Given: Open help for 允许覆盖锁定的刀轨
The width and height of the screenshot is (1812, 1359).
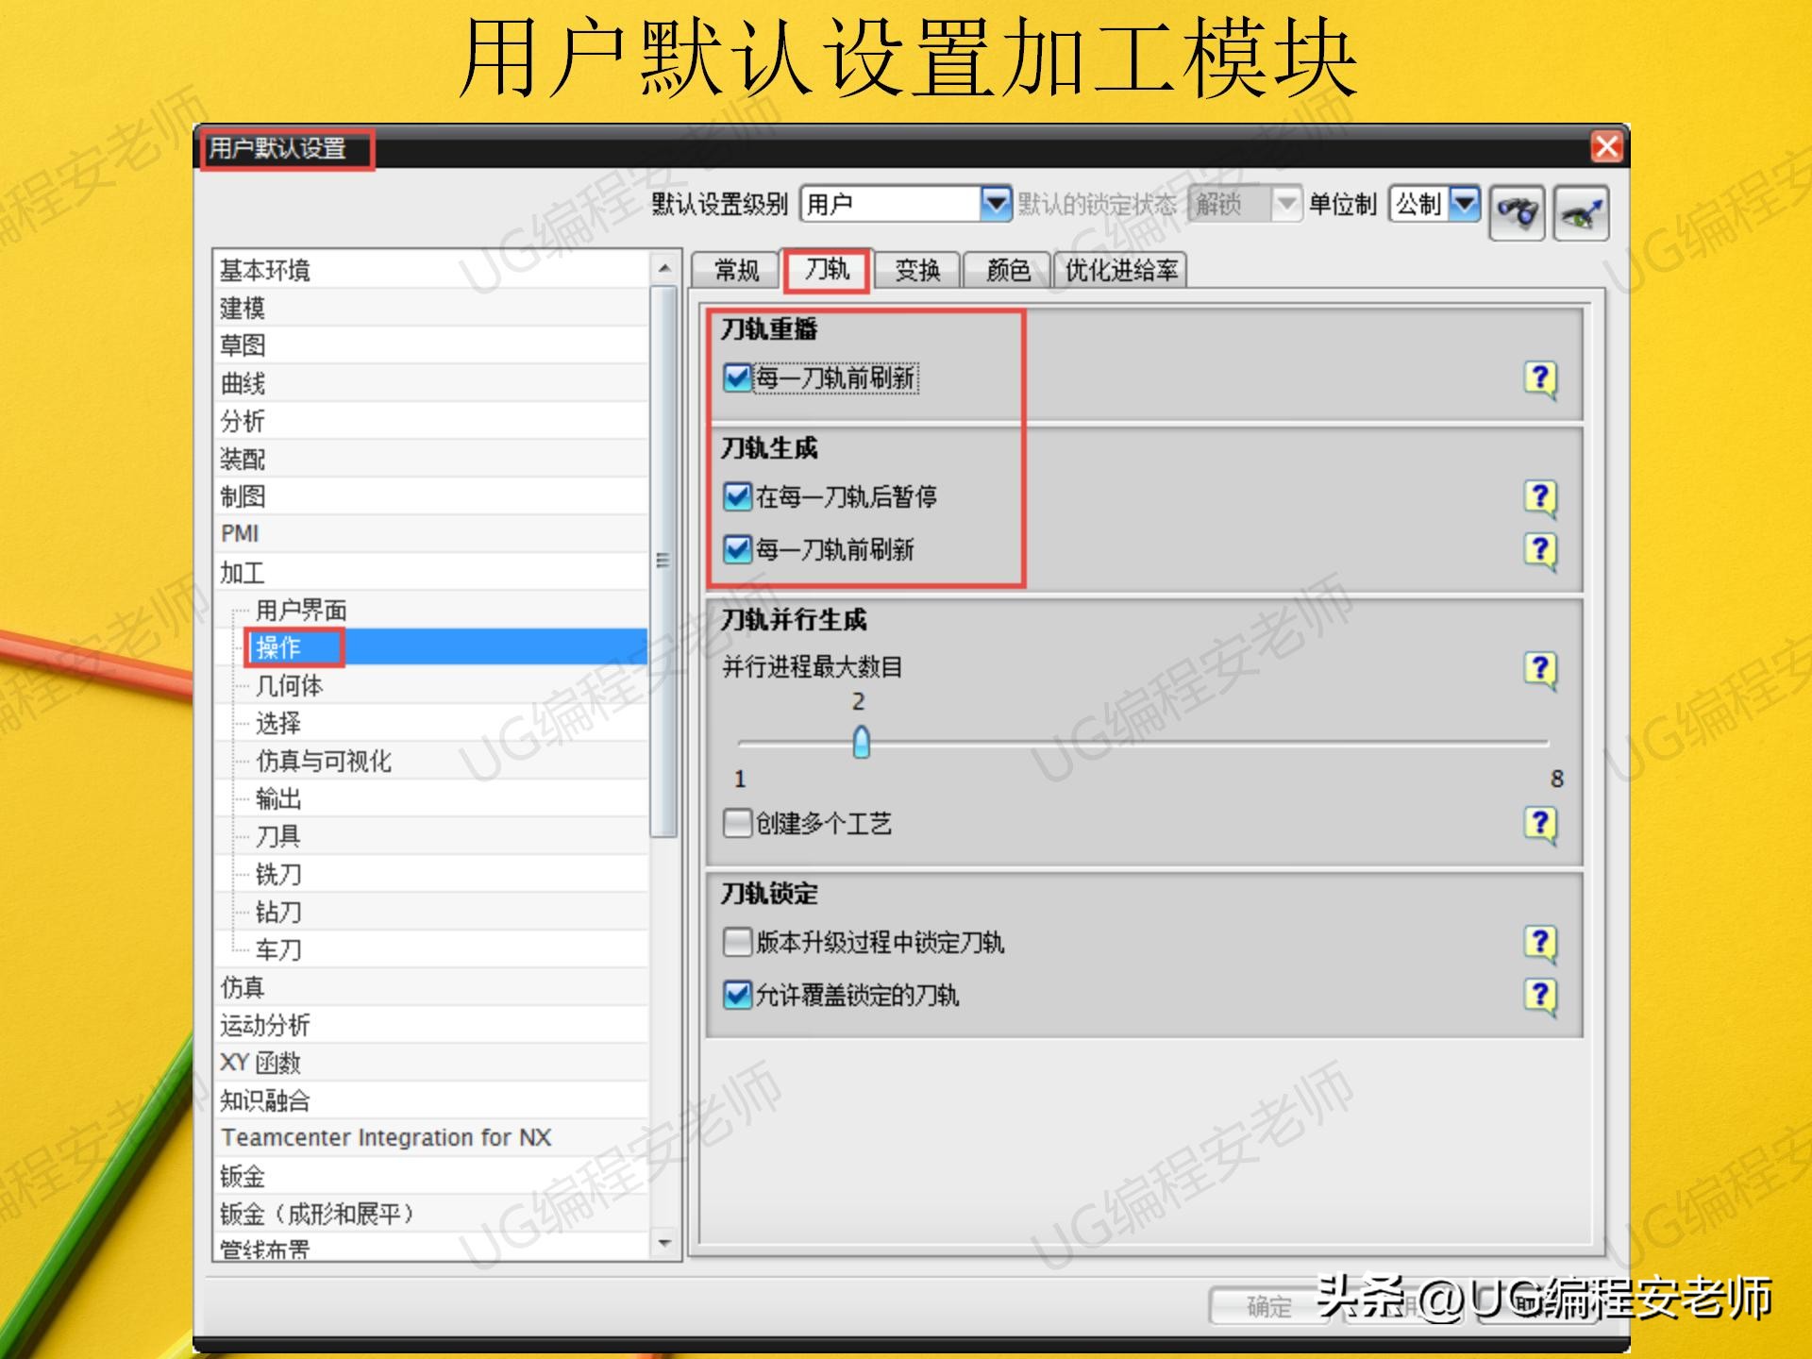Looking at the screenshot, I should (1540, 995).
